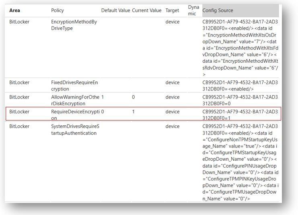
Task: Click device target in EncryptionMethodByDriveType row
Action: pos(173,22)
